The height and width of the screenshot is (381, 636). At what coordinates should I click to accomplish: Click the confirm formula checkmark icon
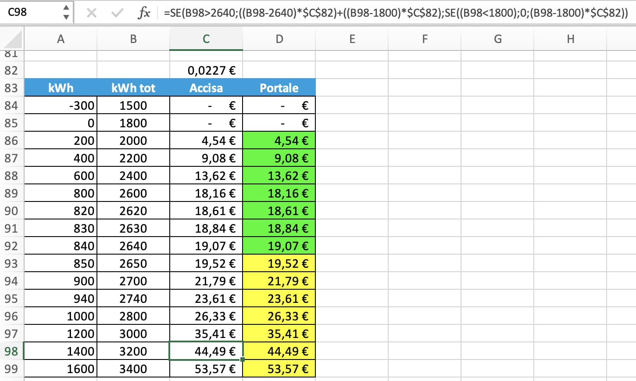[117, 13]
